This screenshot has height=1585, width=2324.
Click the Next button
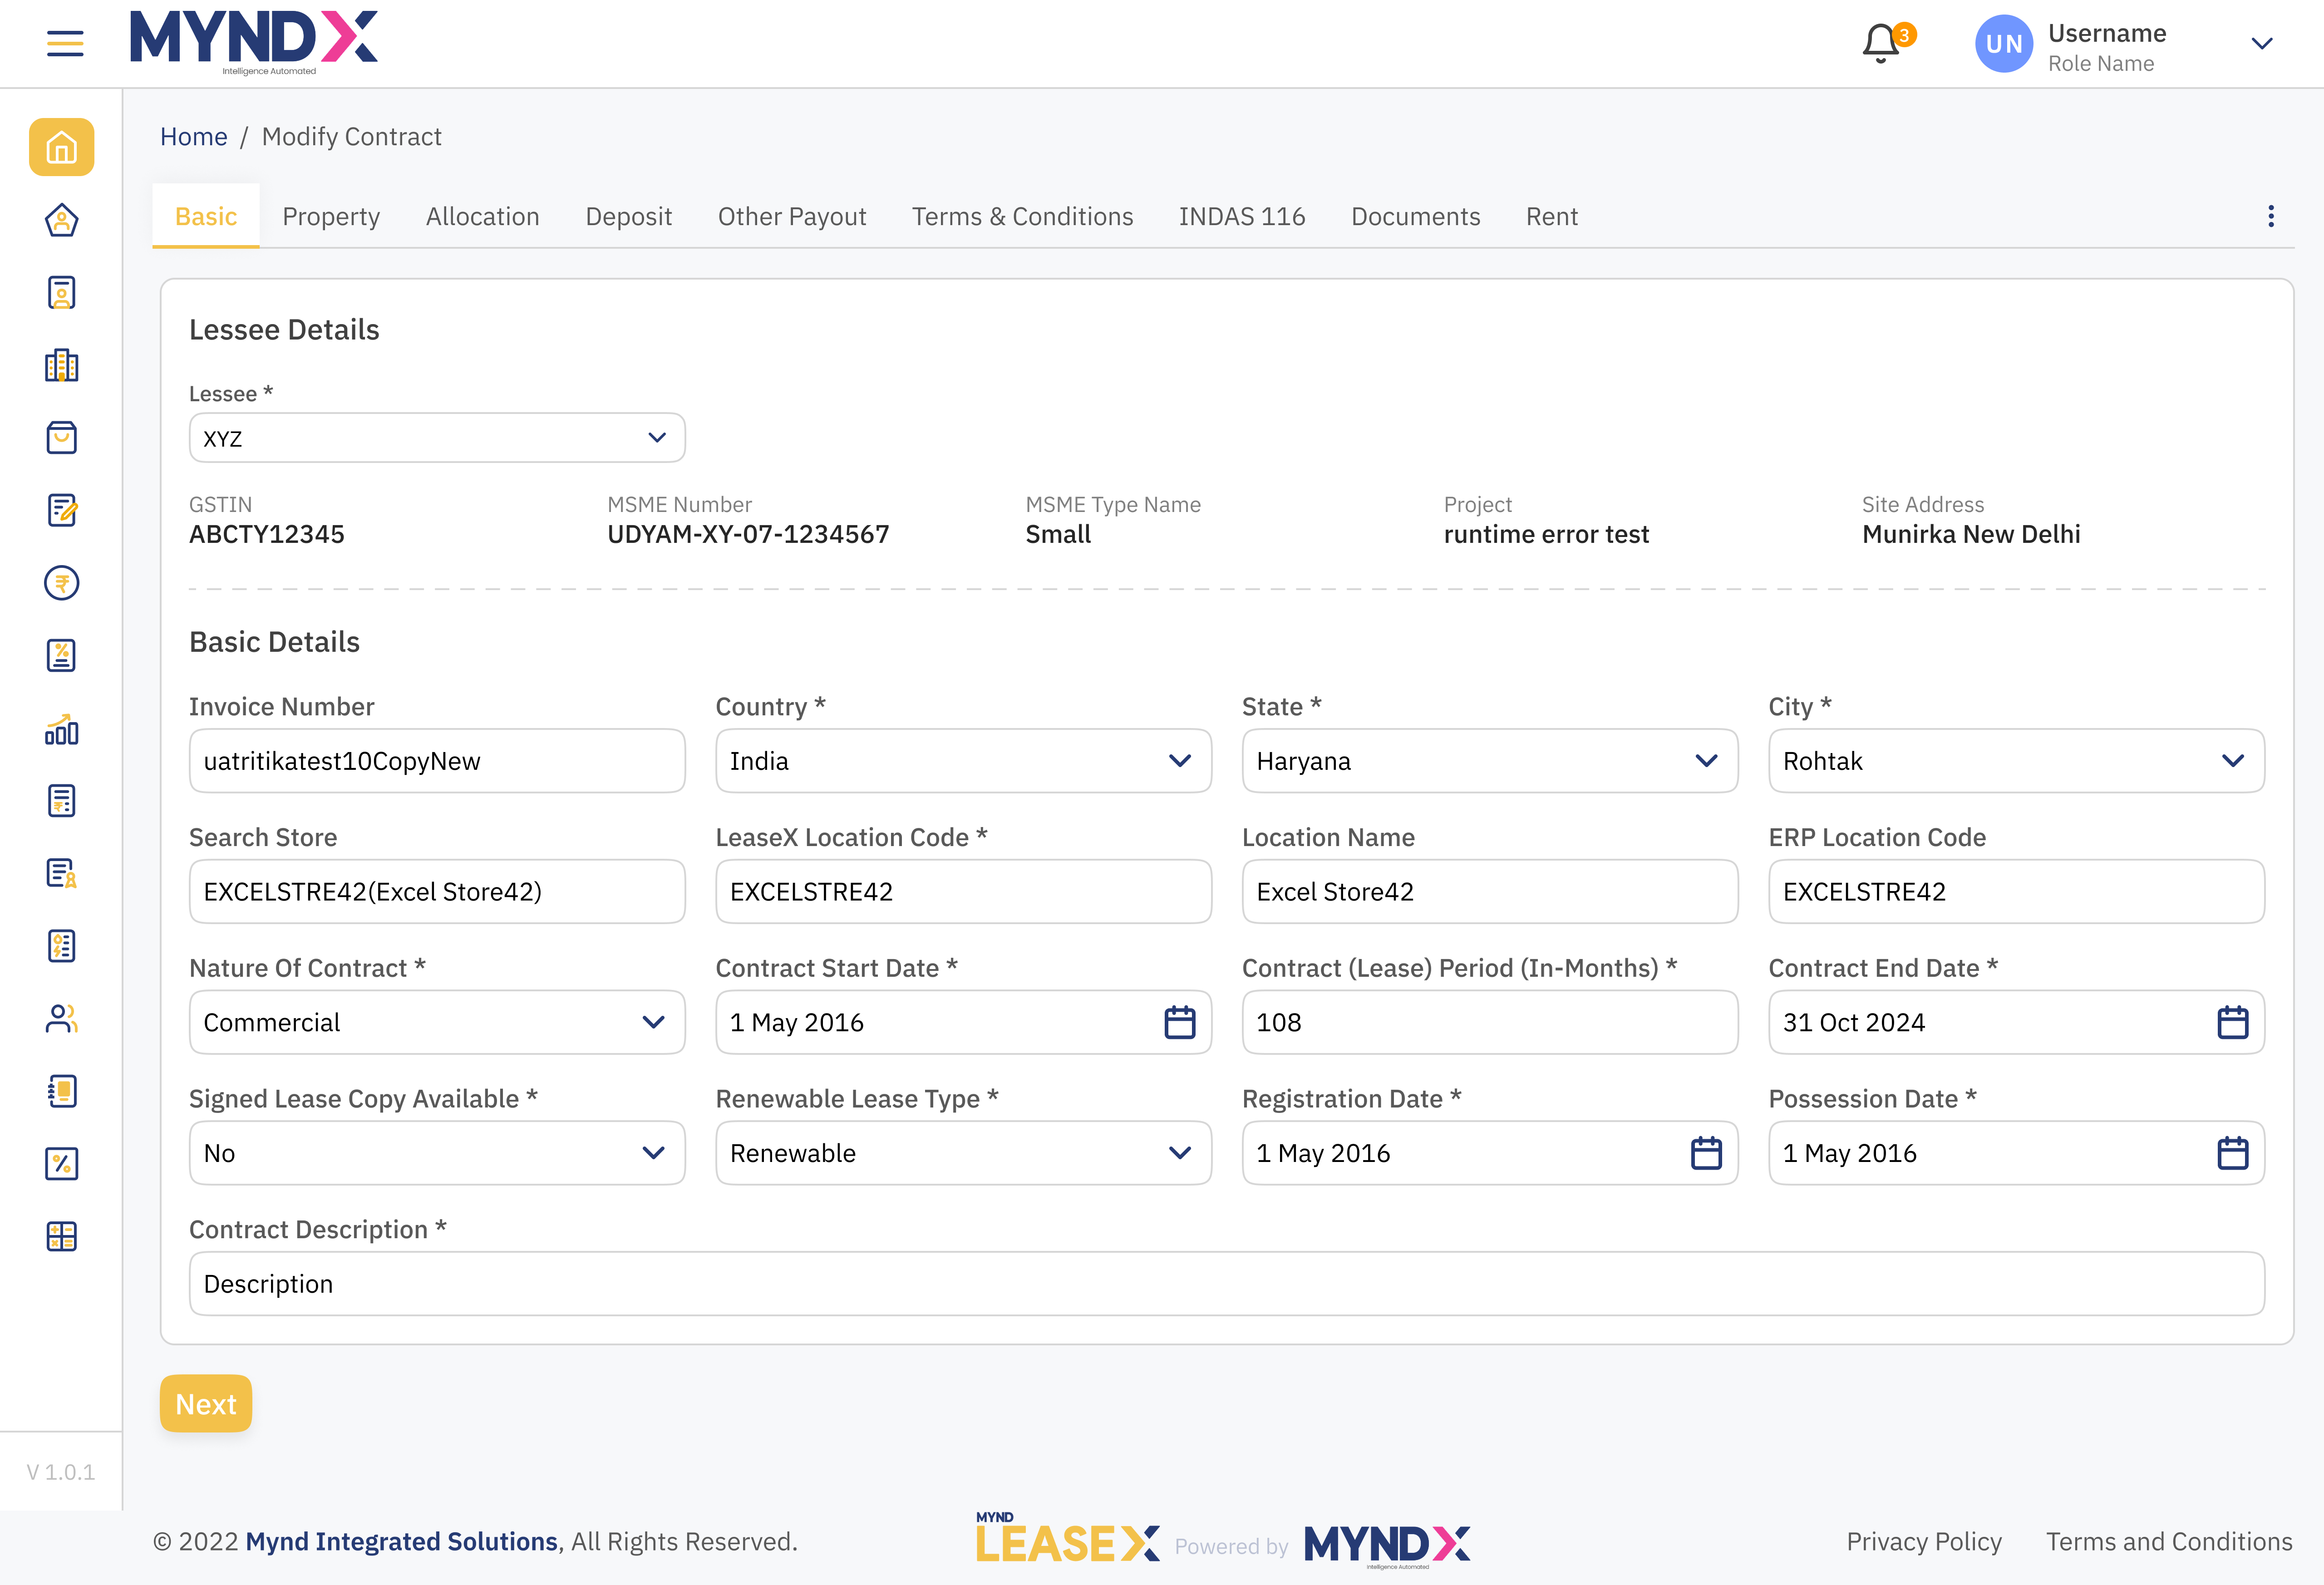[x=205, y=1404]
